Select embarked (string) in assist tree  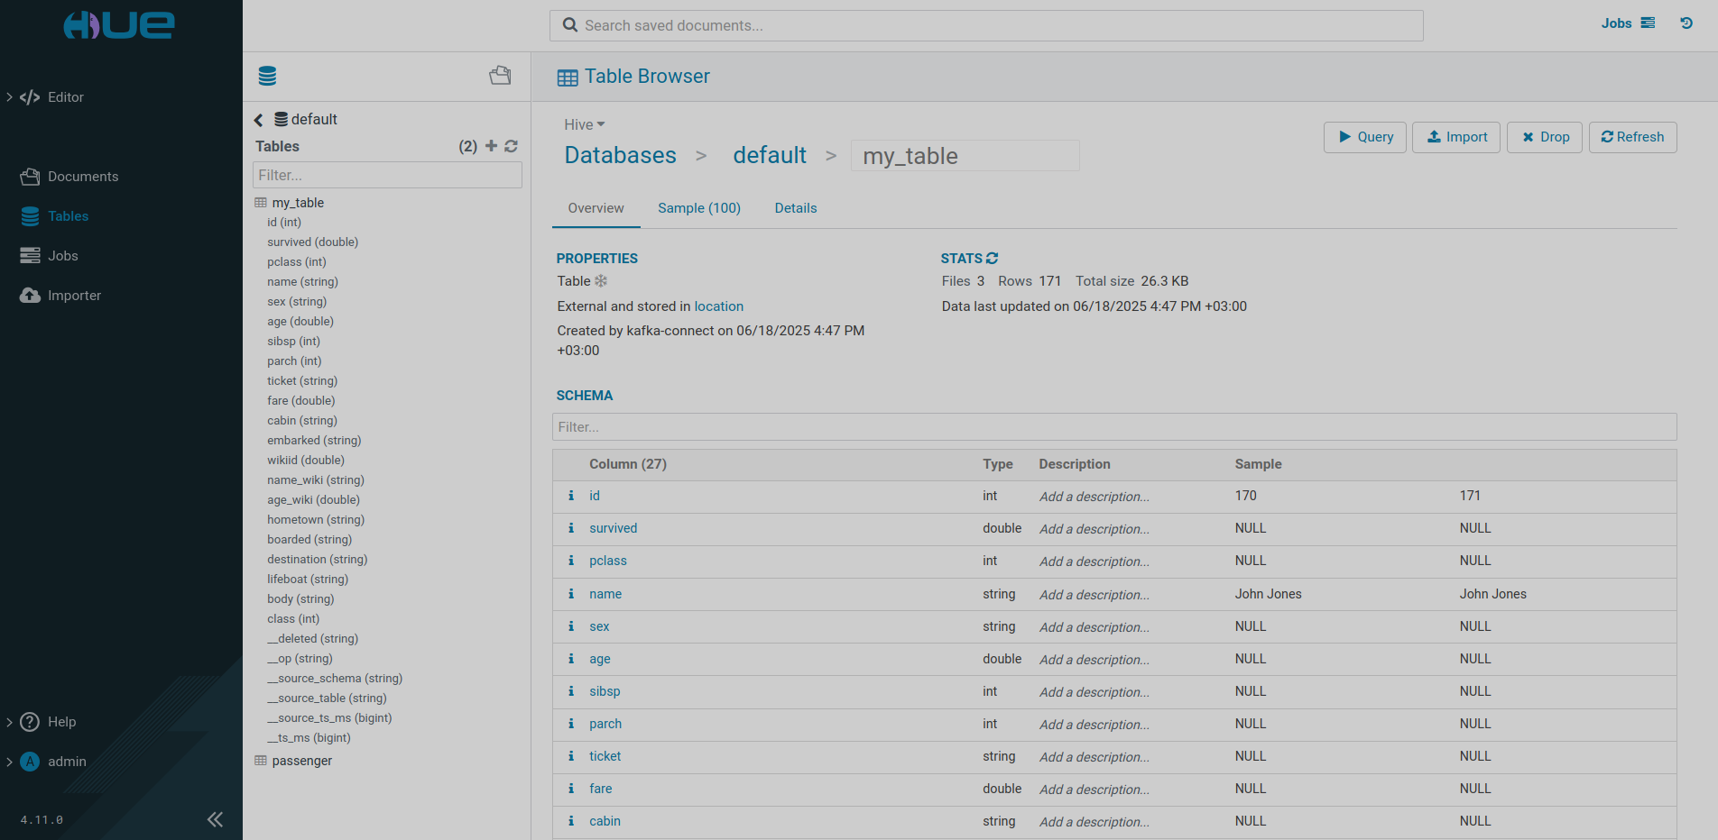click(x=314, y=441)
